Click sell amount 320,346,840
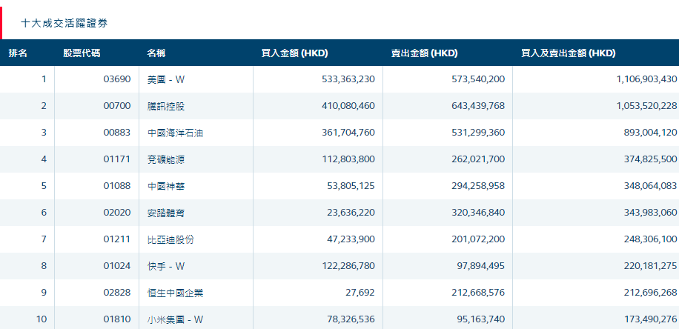The image size is (679, 329). 478,213
